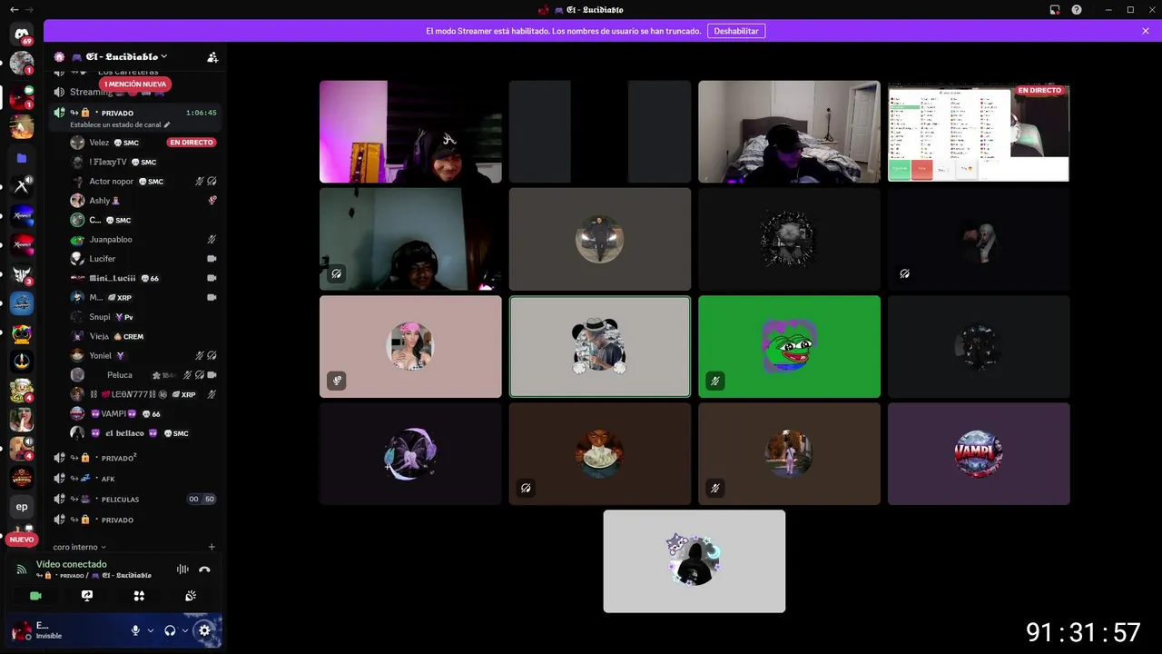The height and width of the screenshot is (654, 1162).
Task: Expand the microphone input options arrow
Action: 151,630
